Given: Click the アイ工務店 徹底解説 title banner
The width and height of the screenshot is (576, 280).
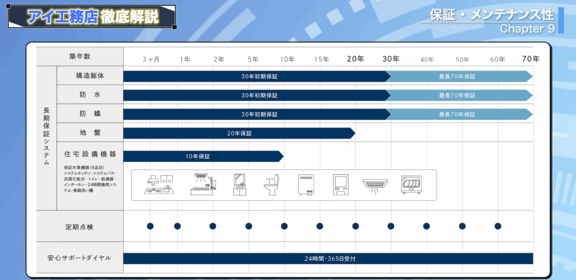Looking at the screenshot, I should pyautogui.click(x=92, y=17).
